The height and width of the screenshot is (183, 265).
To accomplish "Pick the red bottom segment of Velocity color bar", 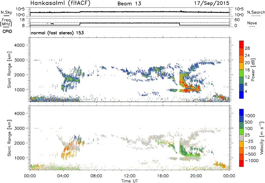I will tap(241, 164).
